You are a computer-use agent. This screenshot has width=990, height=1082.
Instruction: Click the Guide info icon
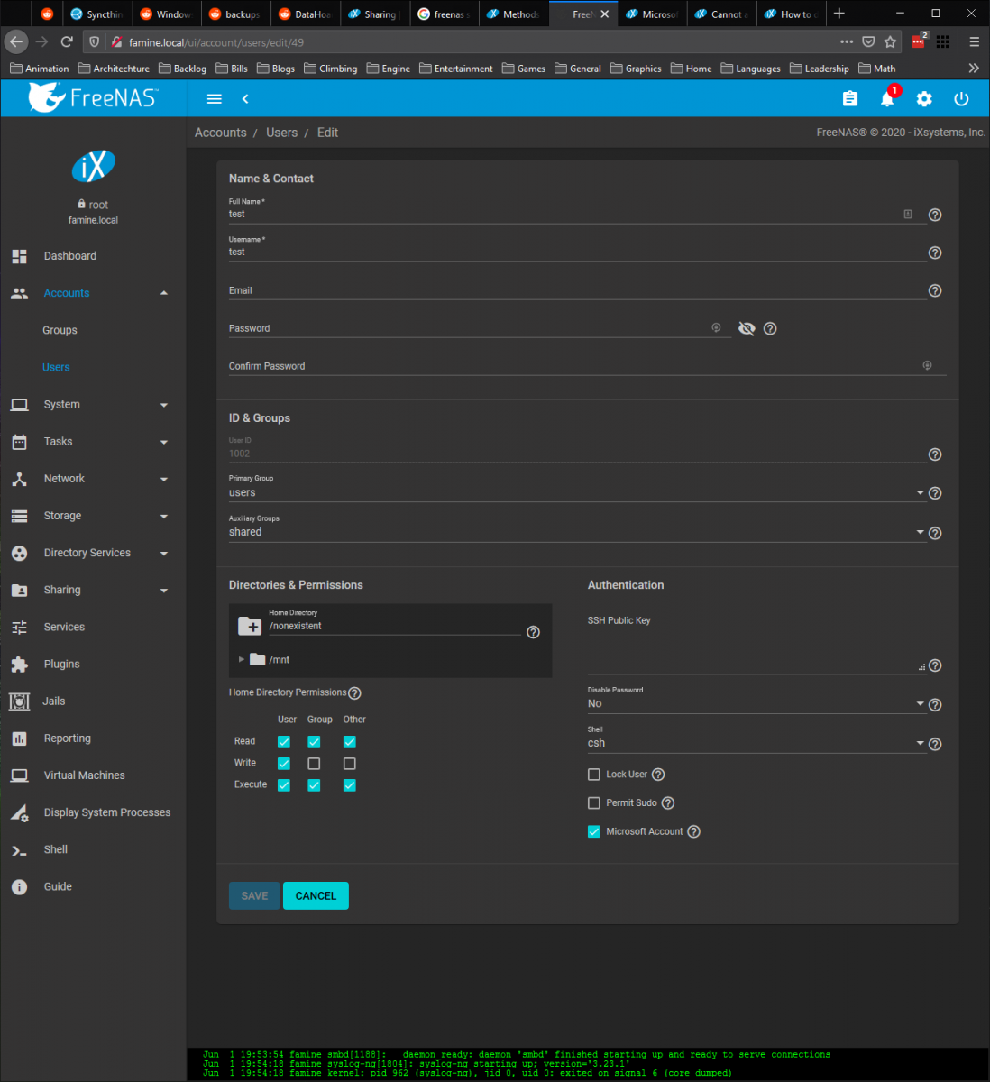point(19,887)
